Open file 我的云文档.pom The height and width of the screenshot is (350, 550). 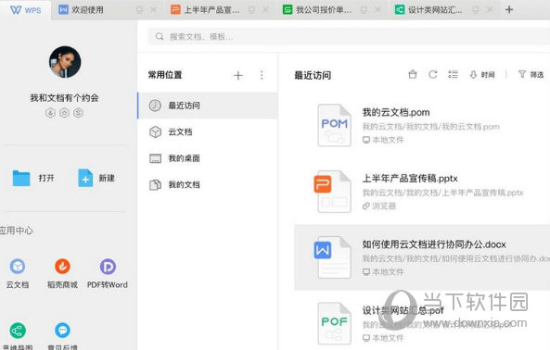tap(396, 112)
